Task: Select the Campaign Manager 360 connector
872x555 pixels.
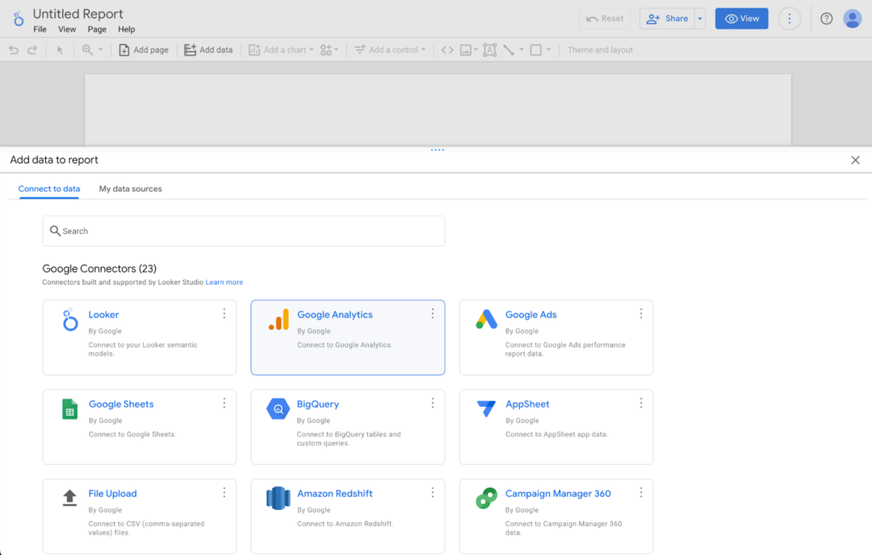Action: coord(556,517)
